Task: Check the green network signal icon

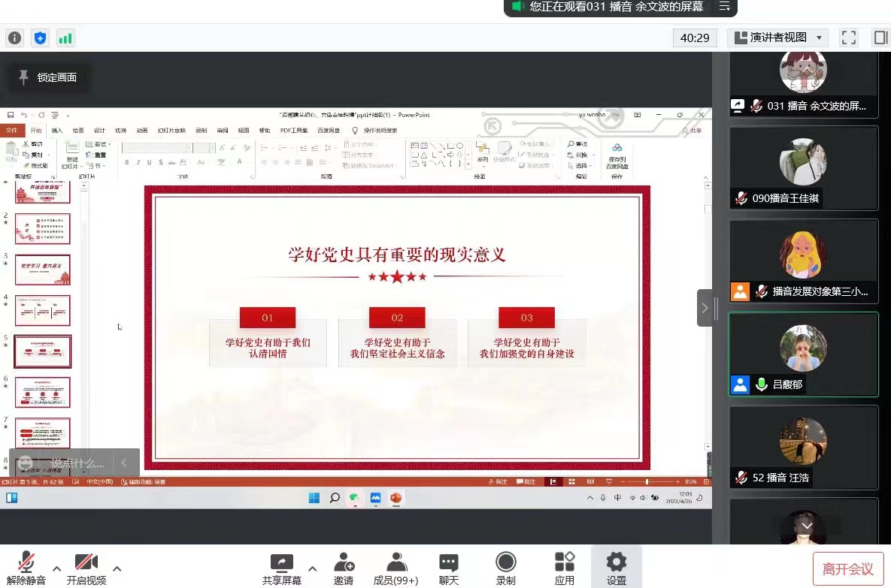Action: pos(65,38)
